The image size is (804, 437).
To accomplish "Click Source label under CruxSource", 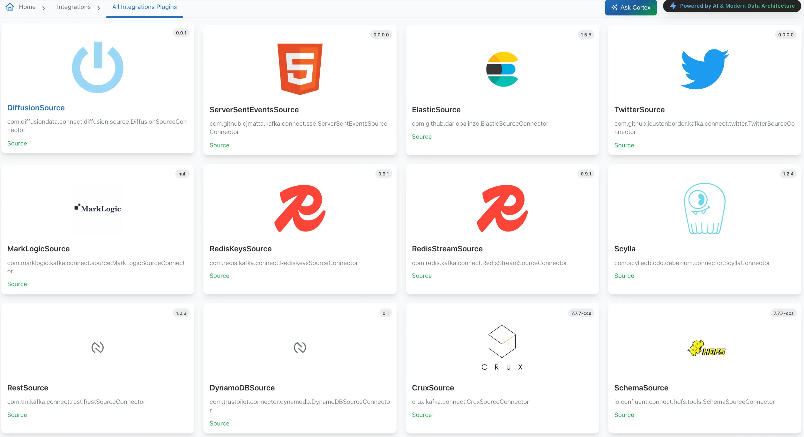I will click(x=422, y=415).
